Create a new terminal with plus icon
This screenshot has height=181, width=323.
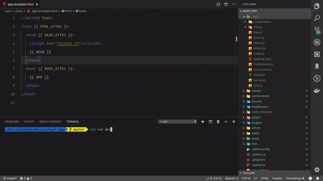coord(203,122)
